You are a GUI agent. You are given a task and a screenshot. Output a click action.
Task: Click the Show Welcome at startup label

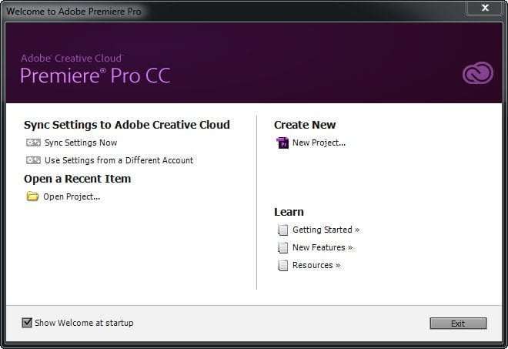click(84, 323)
